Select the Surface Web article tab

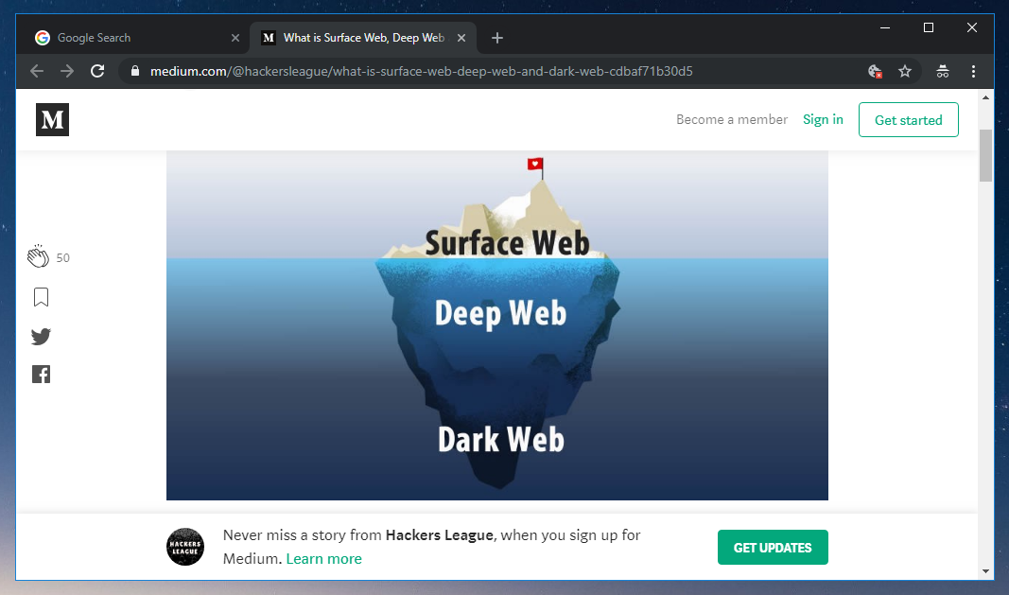pos(363,38)
